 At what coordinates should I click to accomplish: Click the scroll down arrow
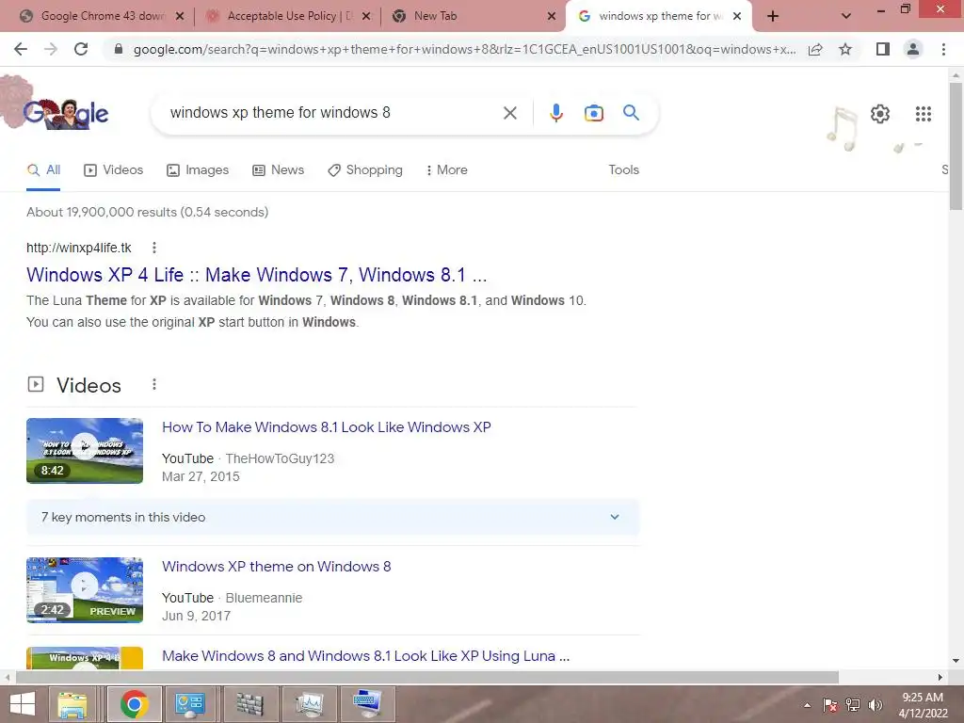956,661
